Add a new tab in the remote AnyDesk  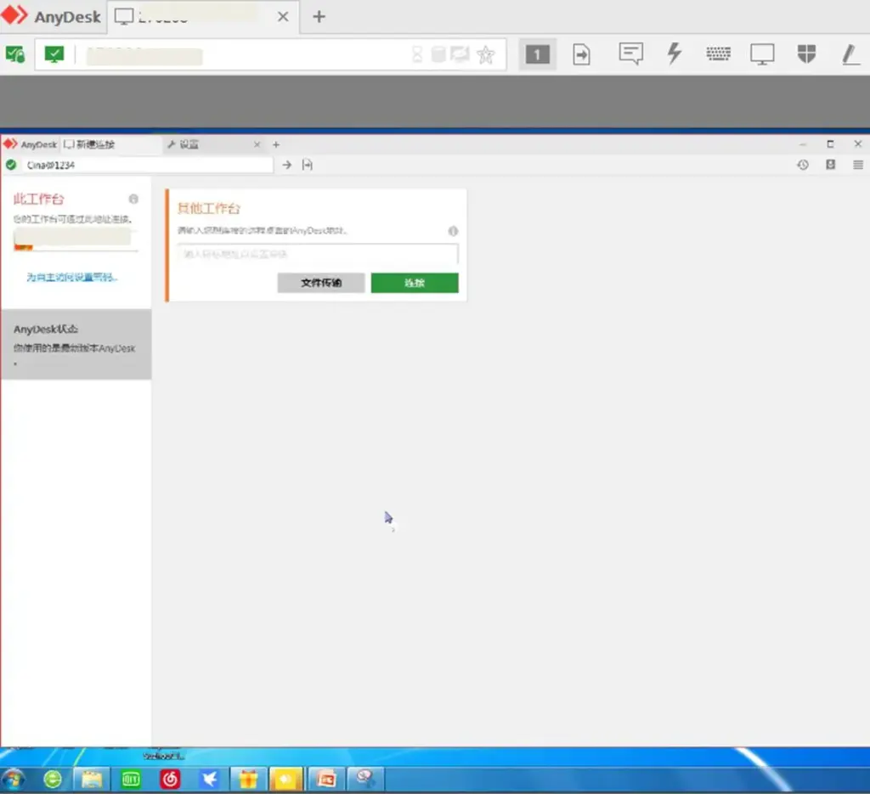(x=276, y=144)
